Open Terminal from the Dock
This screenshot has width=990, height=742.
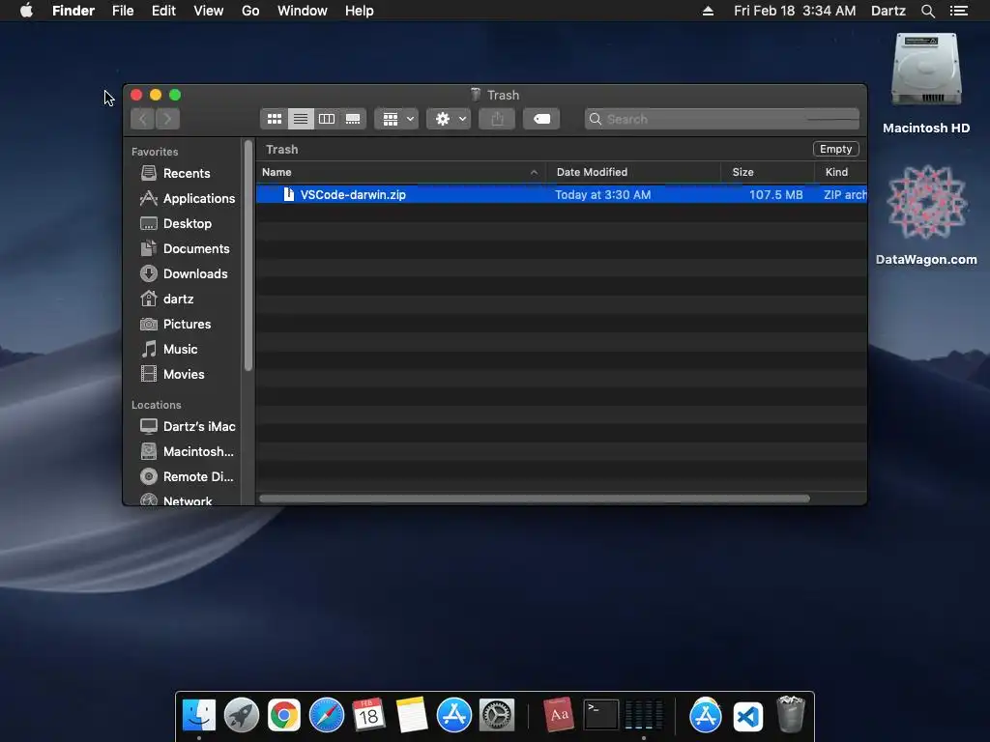pos(600,716)
